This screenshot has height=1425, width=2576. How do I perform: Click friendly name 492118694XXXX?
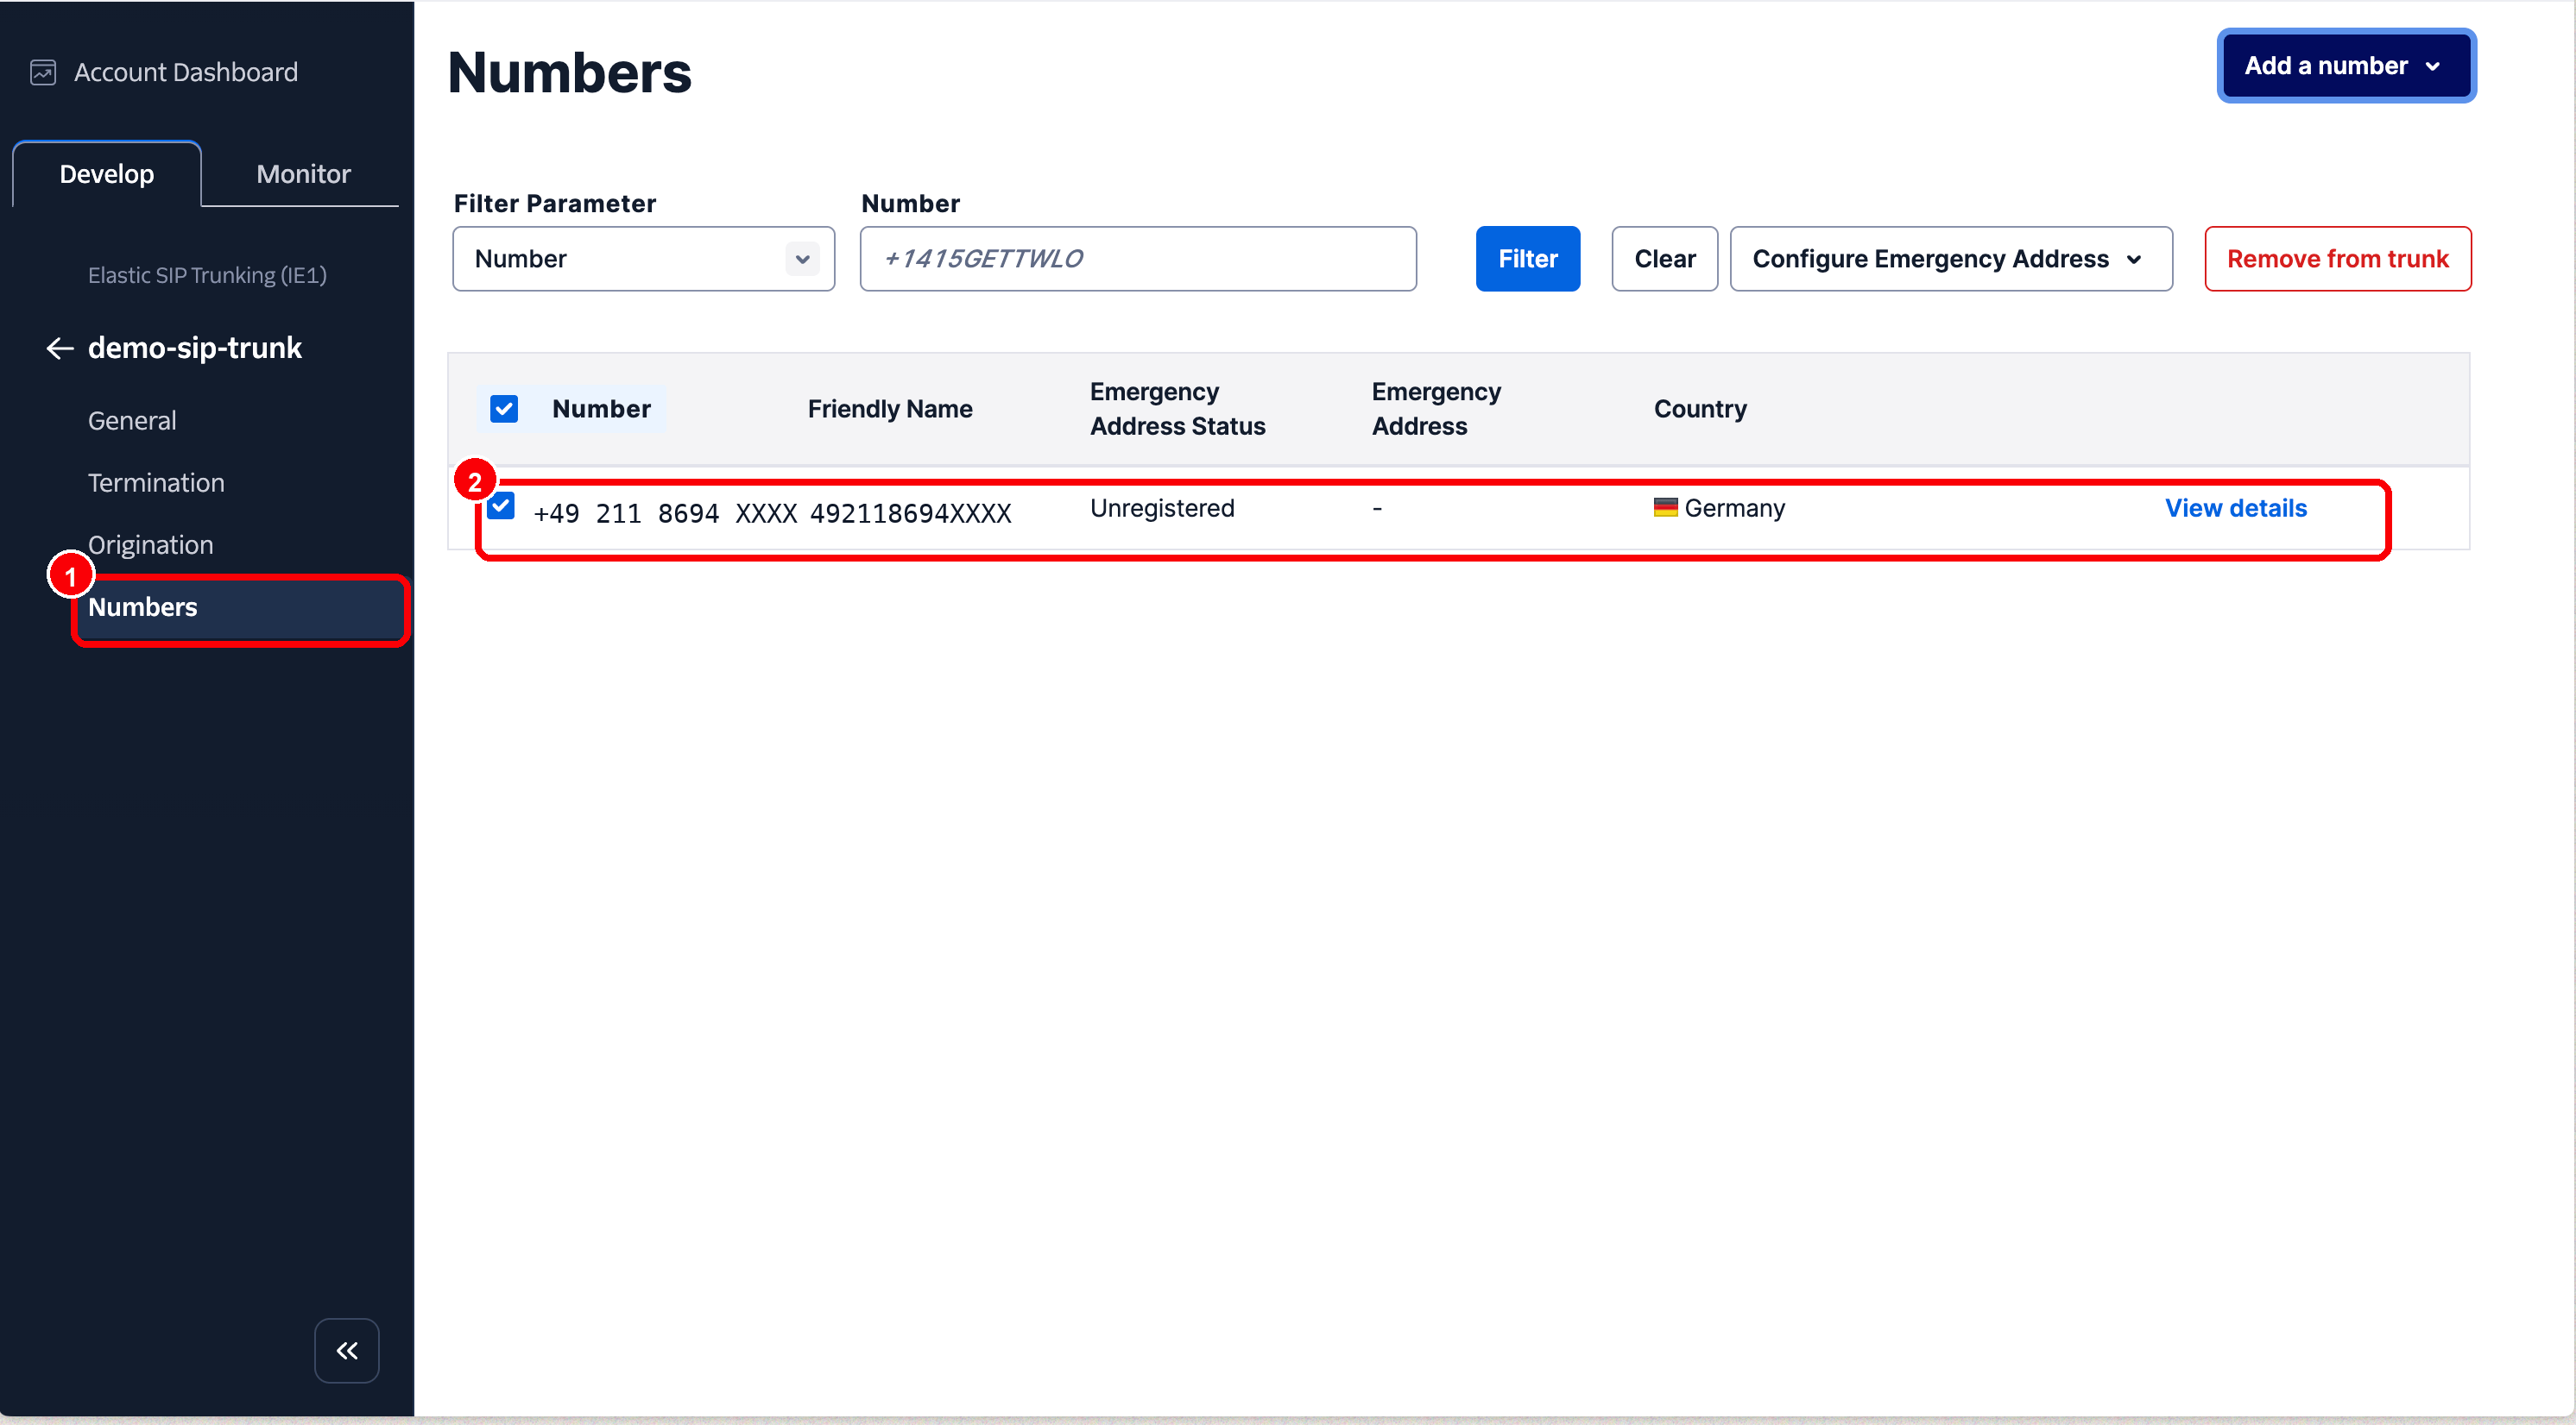click(x=911, y=513)
